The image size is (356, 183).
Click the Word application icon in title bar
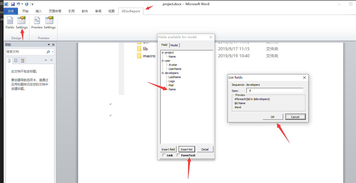pos(6,4)
